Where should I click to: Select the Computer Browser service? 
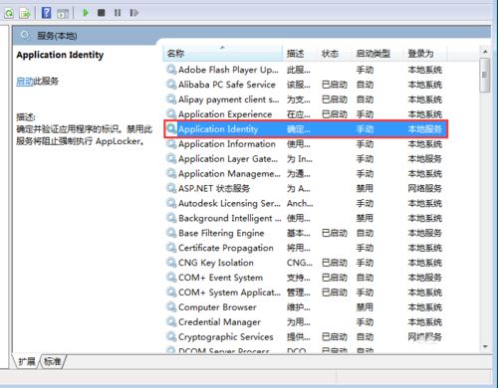[306, 307]
